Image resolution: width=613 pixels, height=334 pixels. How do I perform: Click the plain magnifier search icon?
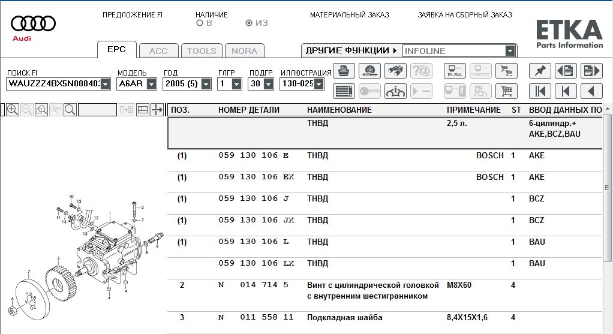[x=70, y=110]
